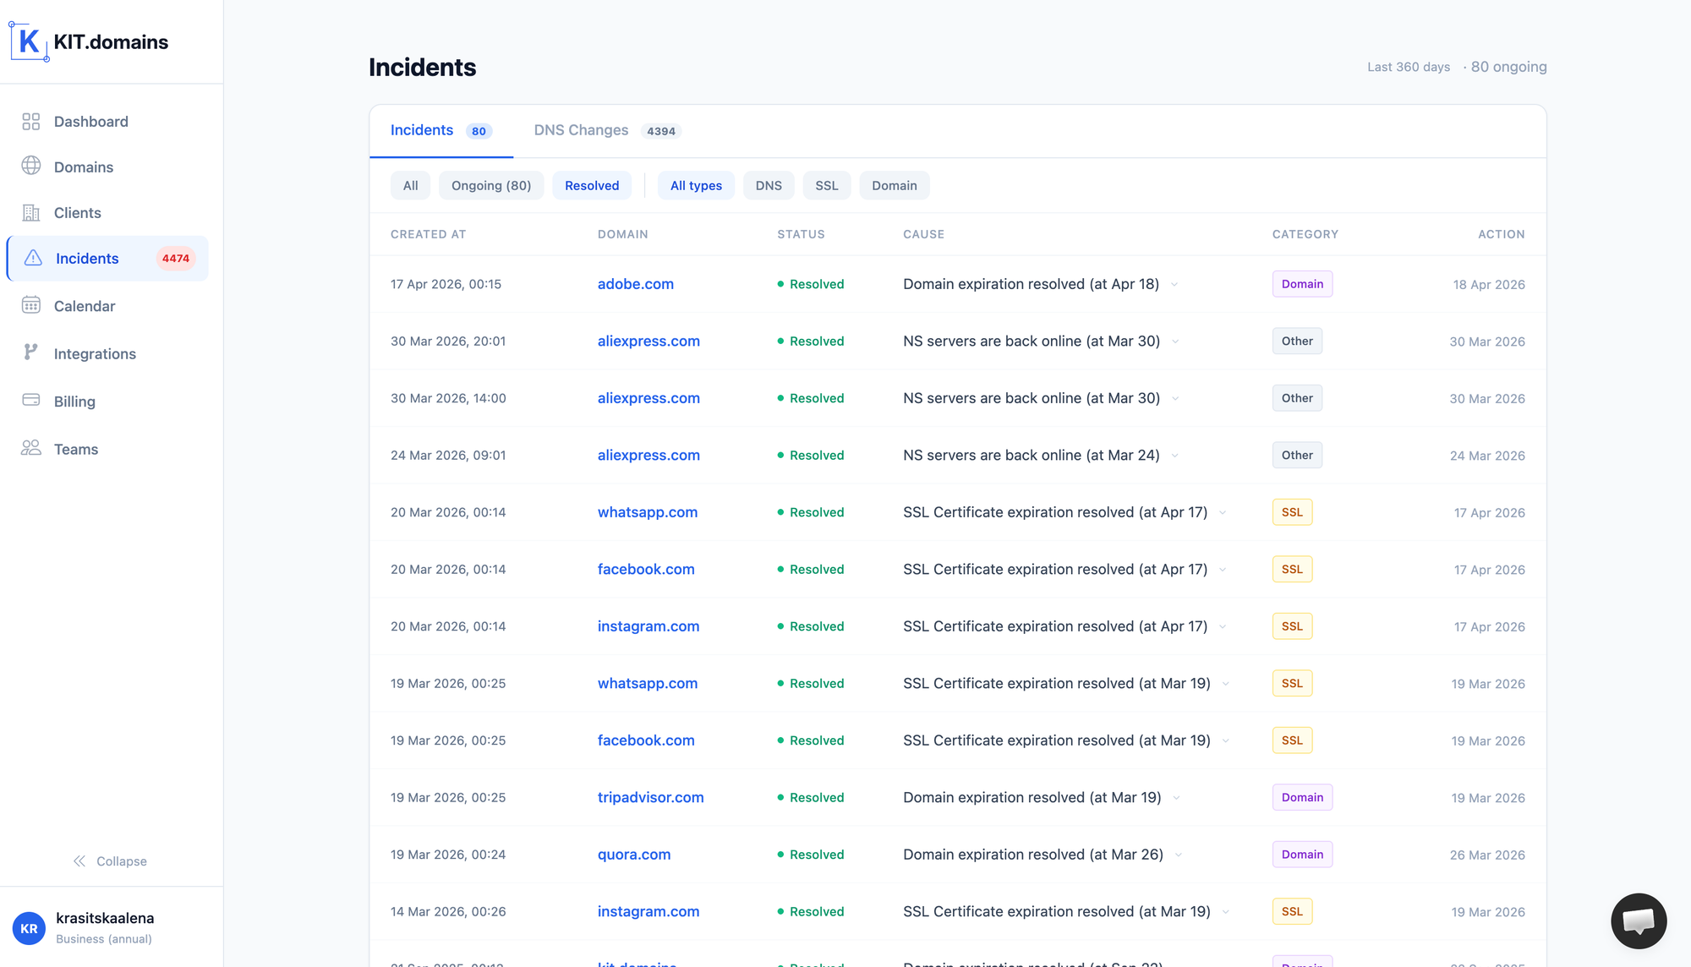1691x967 pixels.
Task: Click the 'Last 360 days' text
Action: coord(1409,67)
